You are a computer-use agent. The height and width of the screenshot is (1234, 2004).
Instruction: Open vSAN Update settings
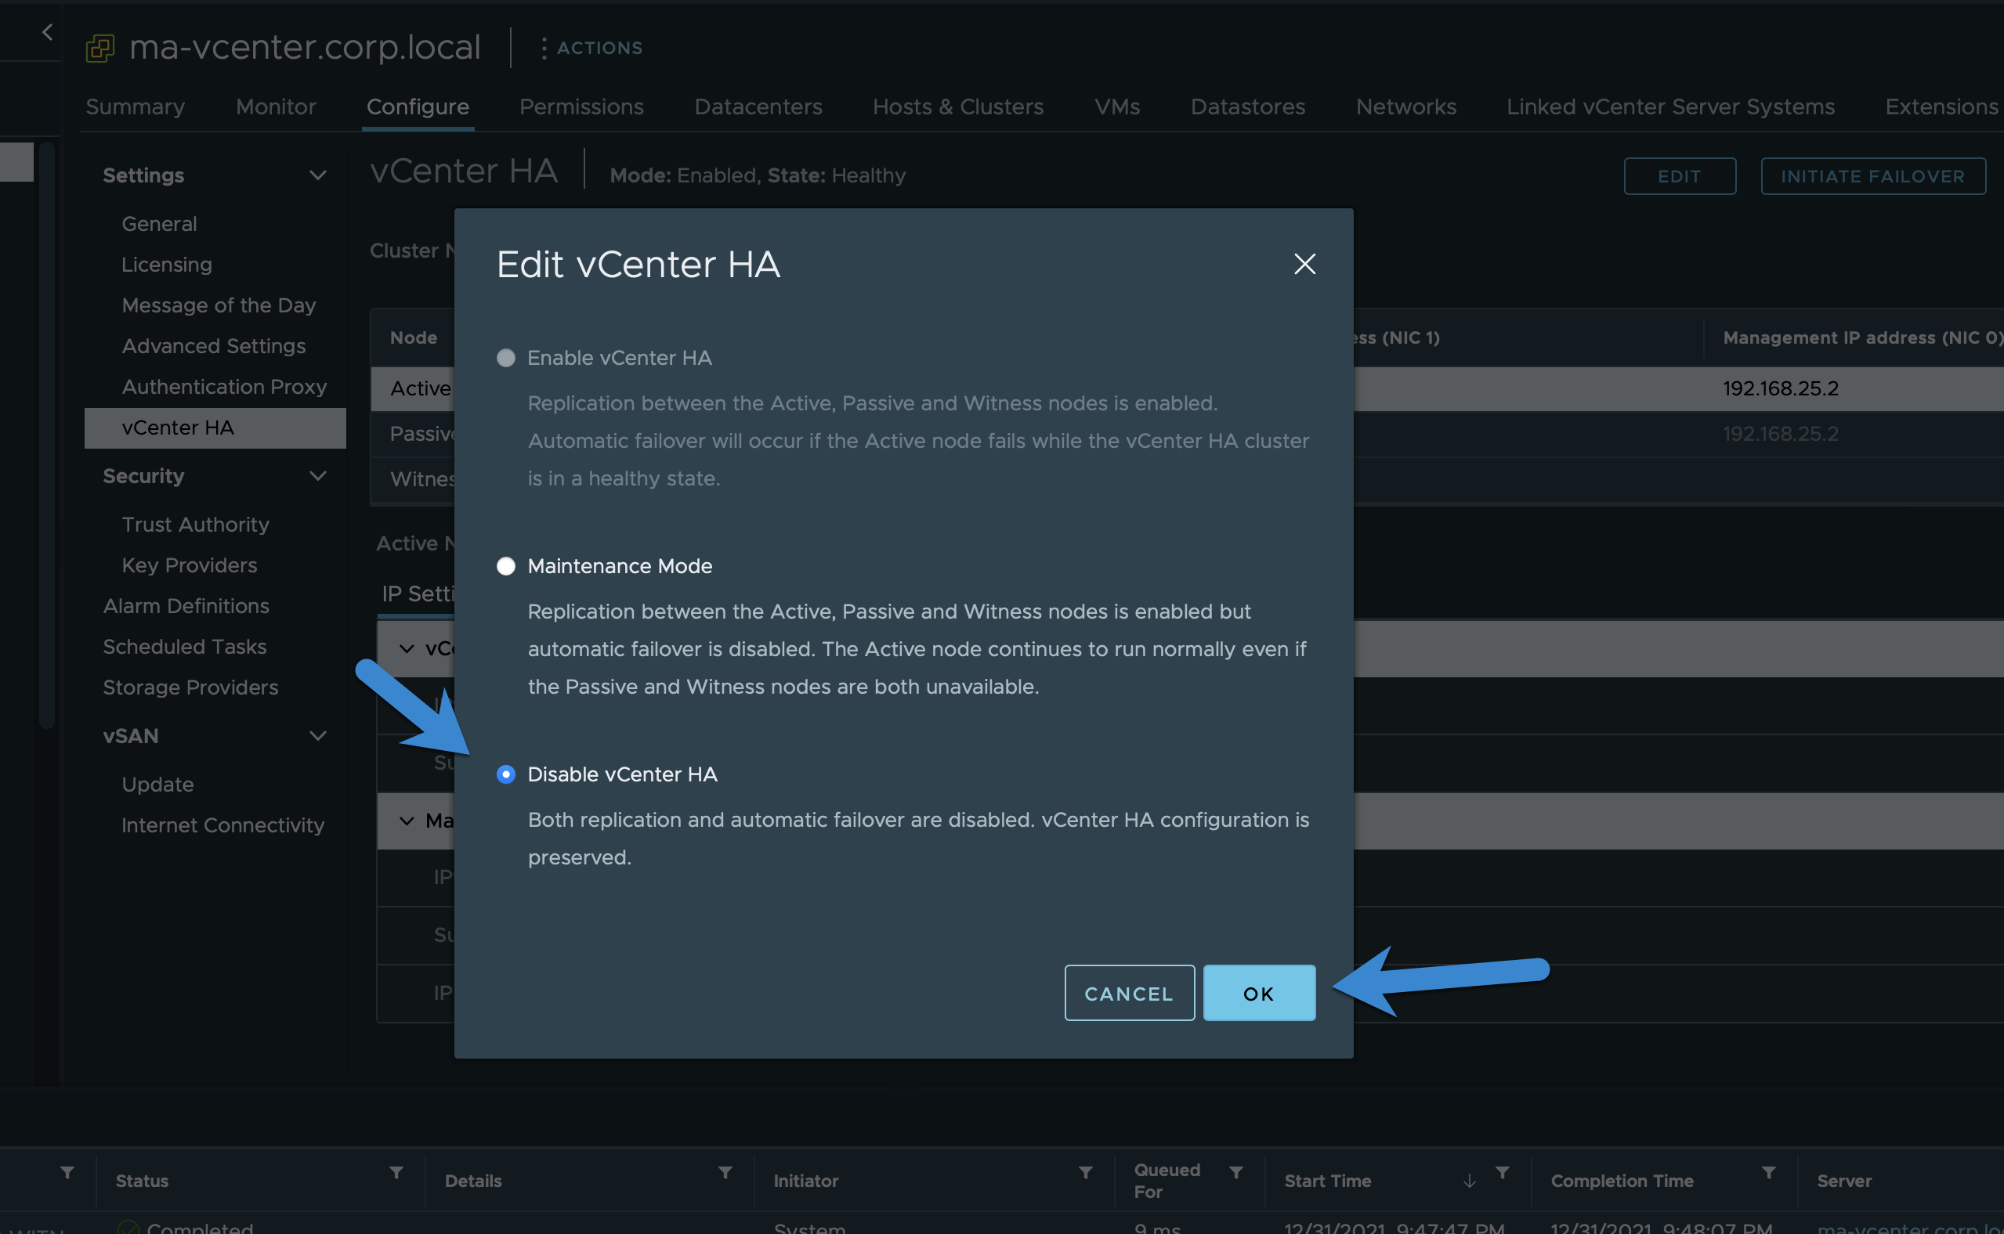(157, 785)
